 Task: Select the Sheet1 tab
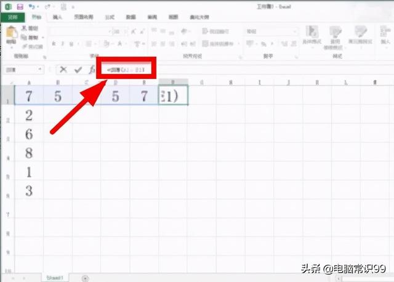(55, 278)
